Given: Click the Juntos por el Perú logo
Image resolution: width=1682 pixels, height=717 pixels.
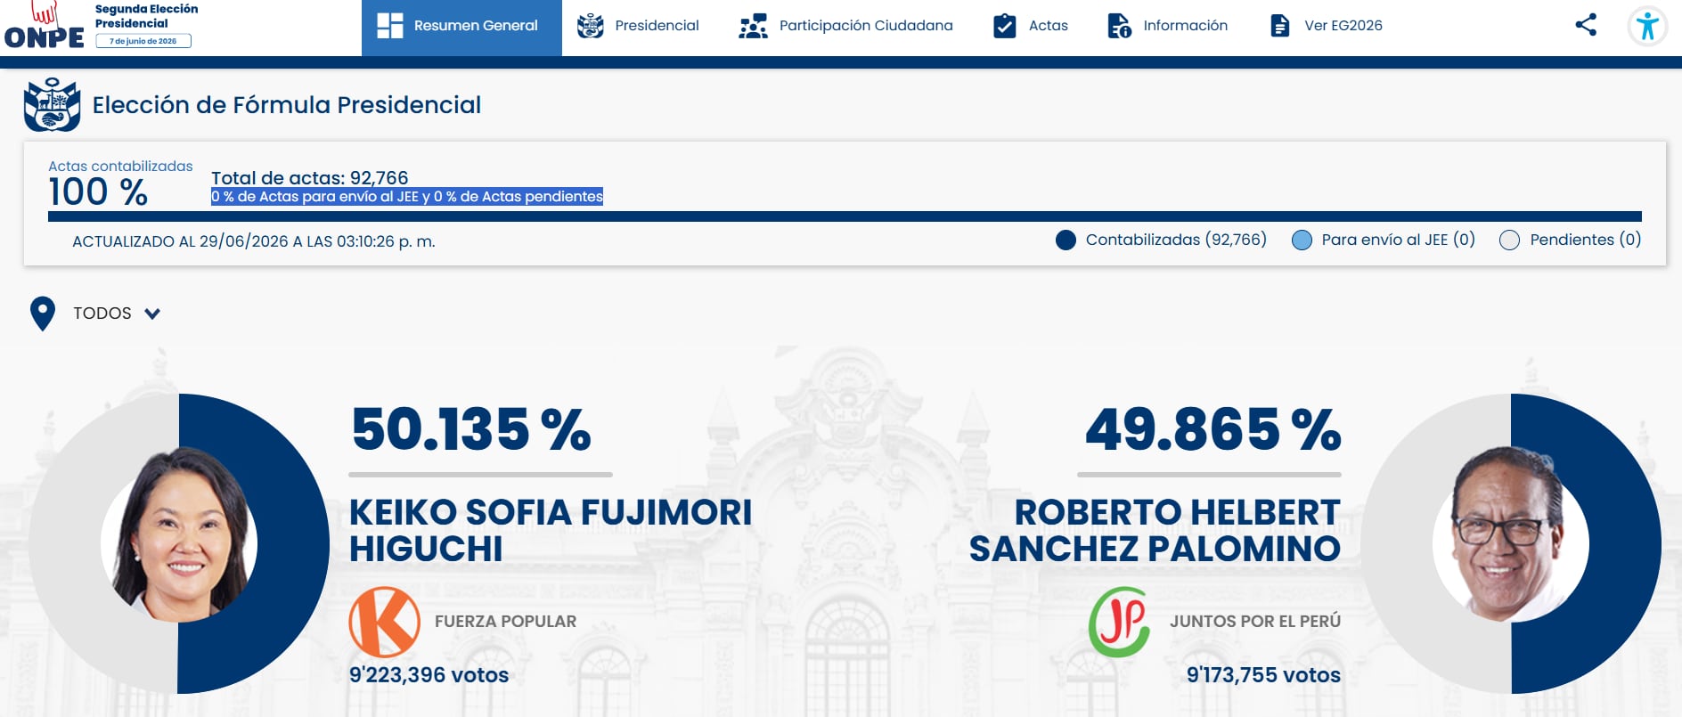Looking at the screenshot, I should 1120,622.
